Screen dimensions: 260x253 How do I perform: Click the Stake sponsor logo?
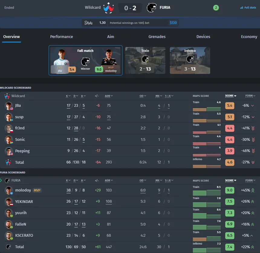pos(89,23)
